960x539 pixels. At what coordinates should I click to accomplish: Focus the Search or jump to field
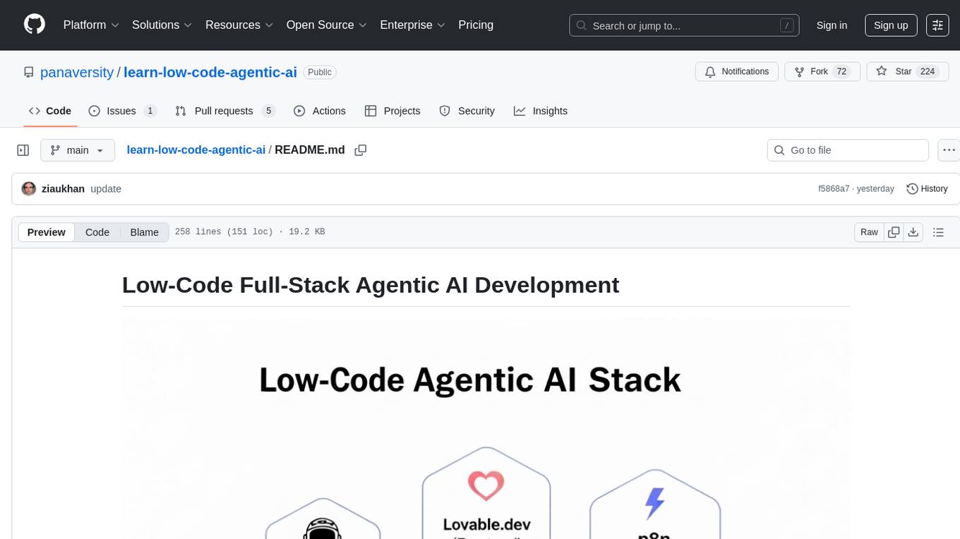[x=684, y=25]
